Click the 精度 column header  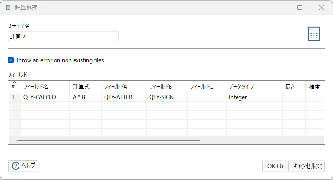(315, 86)
